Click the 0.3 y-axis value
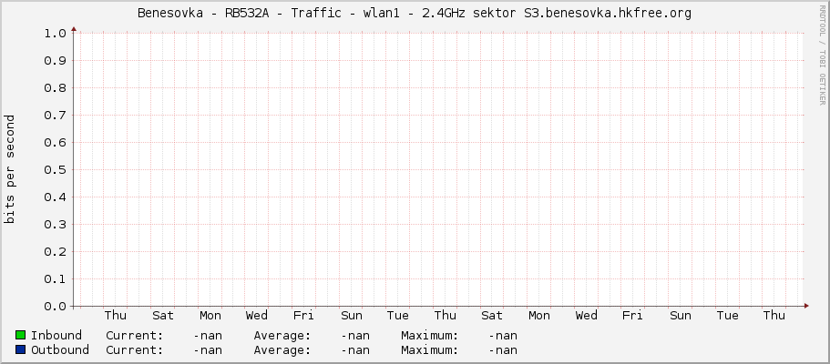830x364 pixels. [x=55, y=225]
